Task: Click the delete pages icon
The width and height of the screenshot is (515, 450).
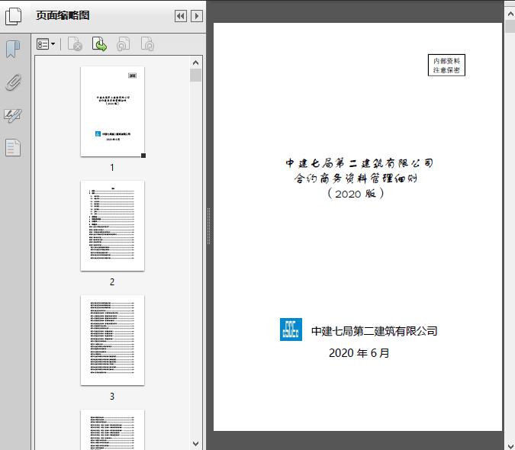Action: tap(75, 44)
